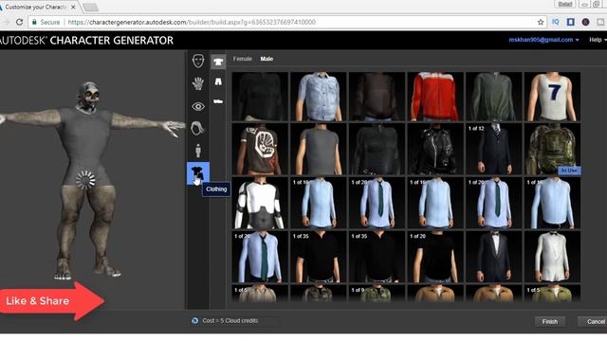
Task: Open the dark round browser extension
Action: tap(585, 22)
